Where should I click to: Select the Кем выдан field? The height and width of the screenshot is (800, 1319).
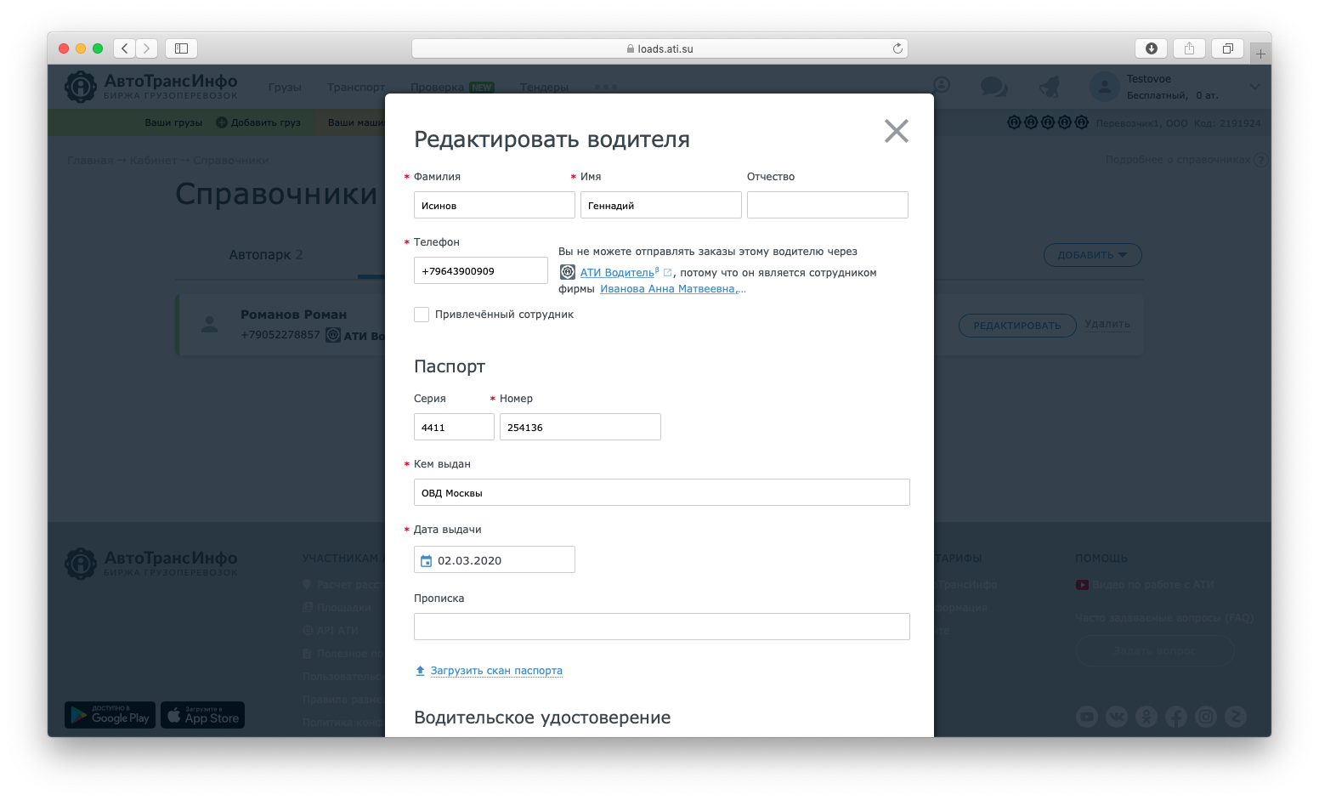click(x=661, y=492)
